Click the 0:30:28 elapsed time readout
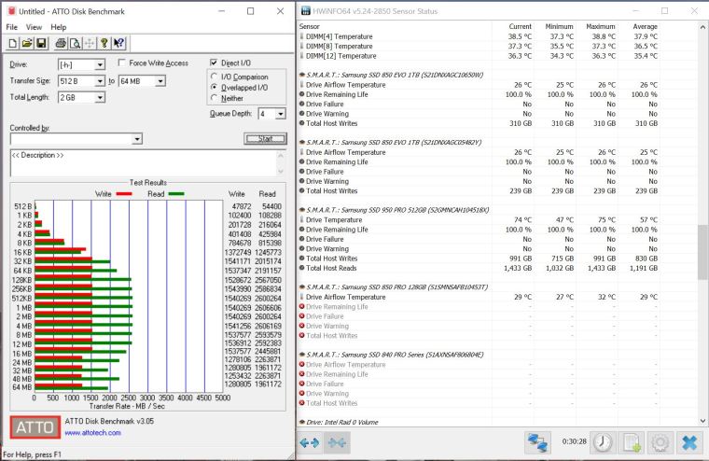This screenshot has width=709, height=461. pos(575,441)
